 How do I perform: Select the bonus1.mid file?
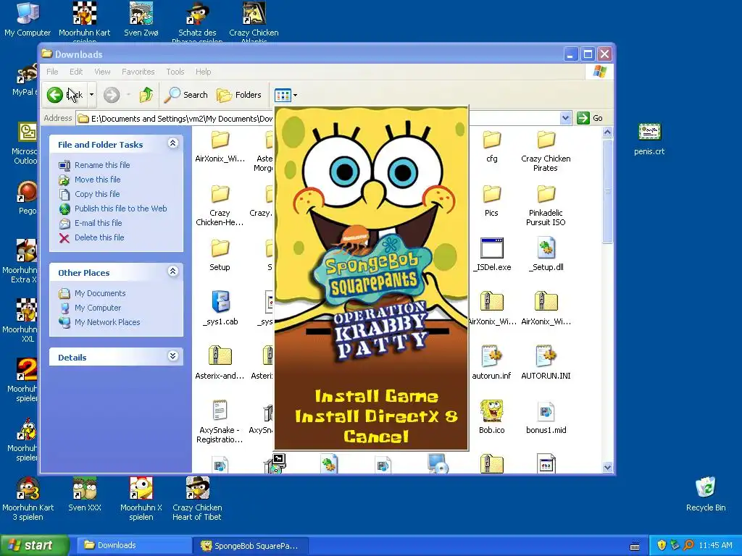[x=546, y=418]
